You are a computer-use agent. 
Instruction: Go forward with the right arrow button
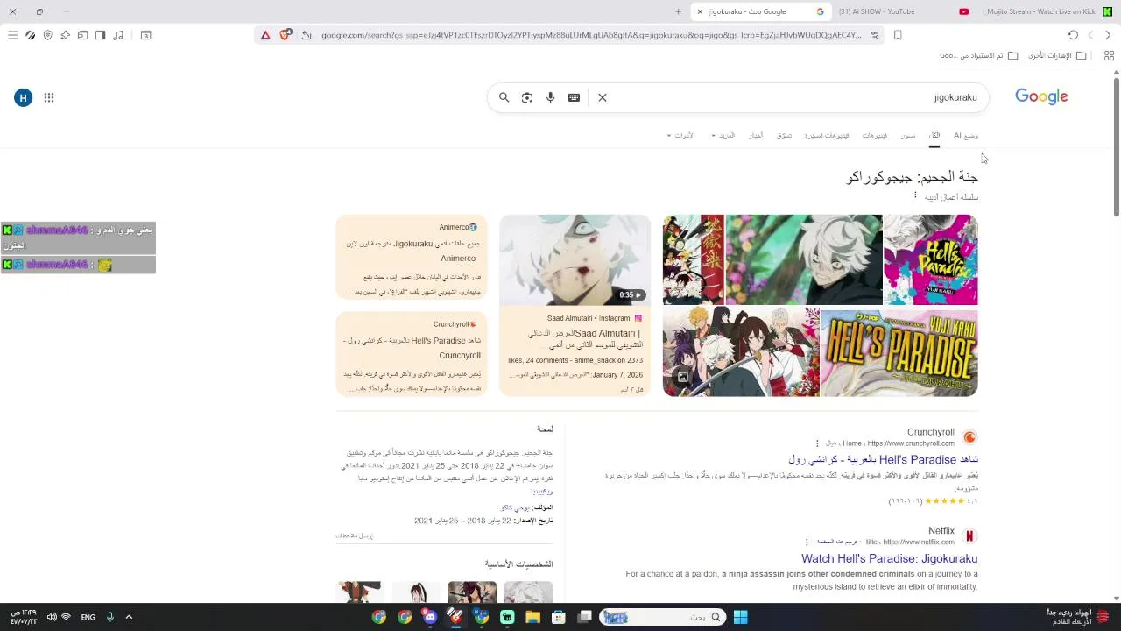(x=1108, y=35)
